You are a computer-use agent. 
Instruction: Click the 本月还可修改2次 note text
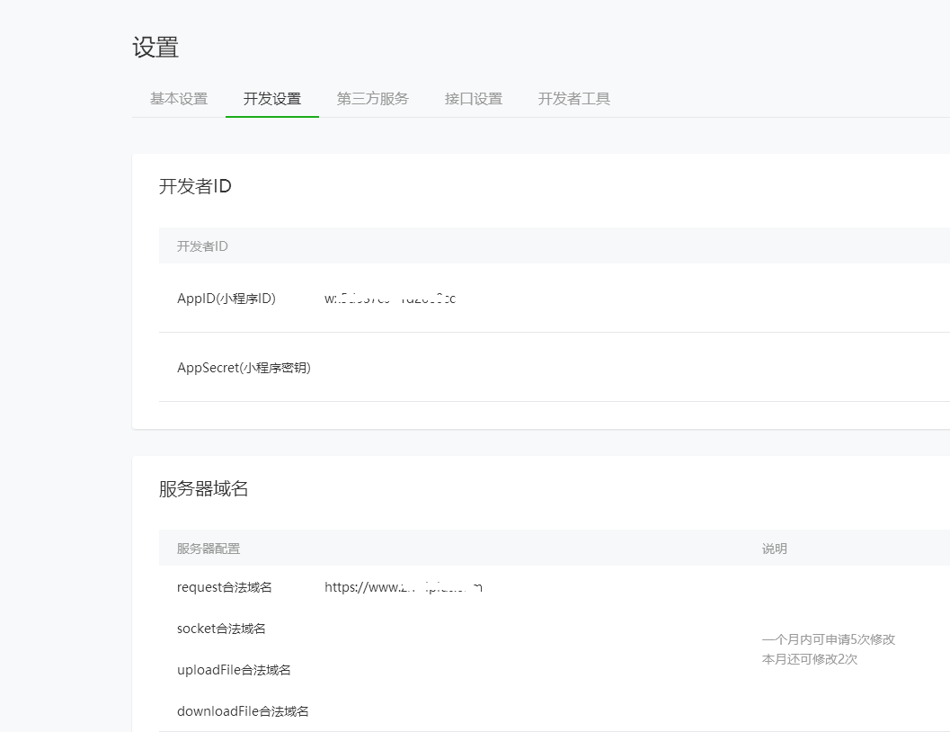pyautogui.click(x=809, y=659)
